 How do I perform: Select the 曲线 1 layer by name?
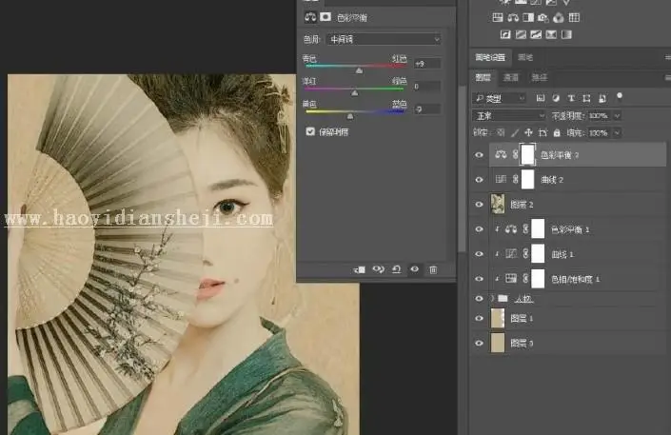click(x=562, y=254)
